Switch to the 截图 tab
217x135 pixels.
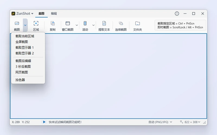(42, 14)
